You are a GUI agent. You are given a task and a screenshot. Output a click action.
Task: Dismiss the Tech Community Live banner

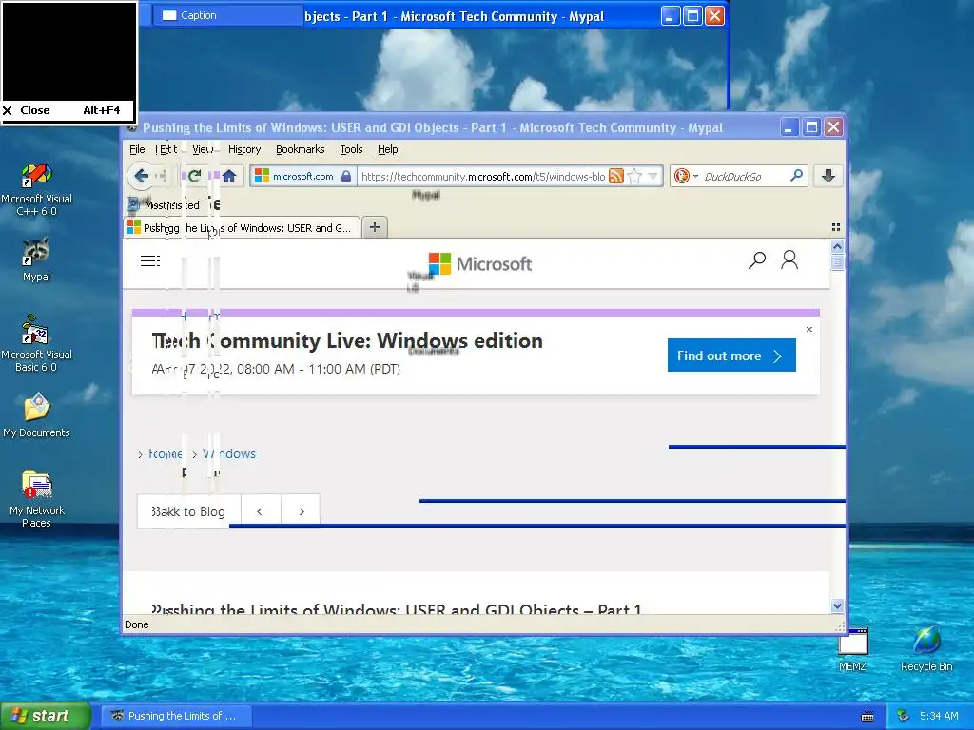pyautogui.click(x=808, y=329)
